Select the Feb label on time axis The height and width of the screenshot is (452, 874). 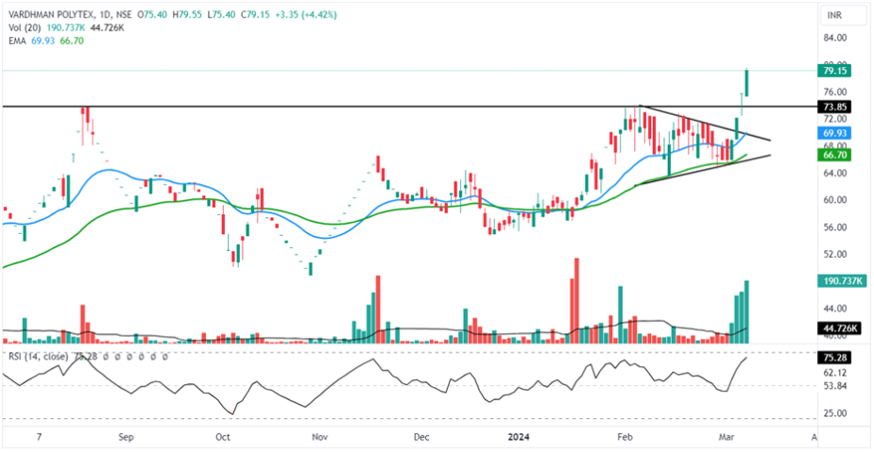624,438
